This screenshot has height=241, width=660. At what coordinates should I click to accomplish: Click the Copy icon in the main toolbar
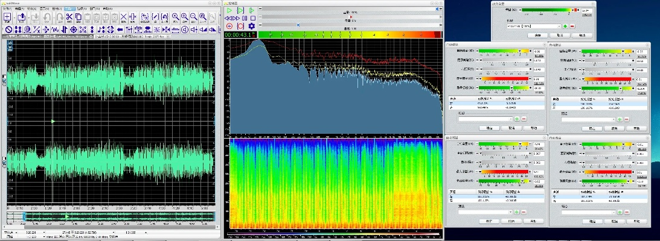pos(78,17)
